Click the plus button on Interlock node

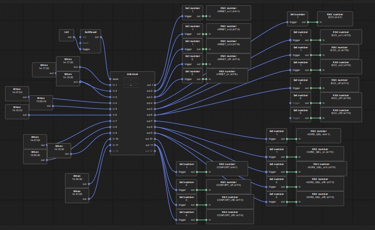(x=131, y=85)
